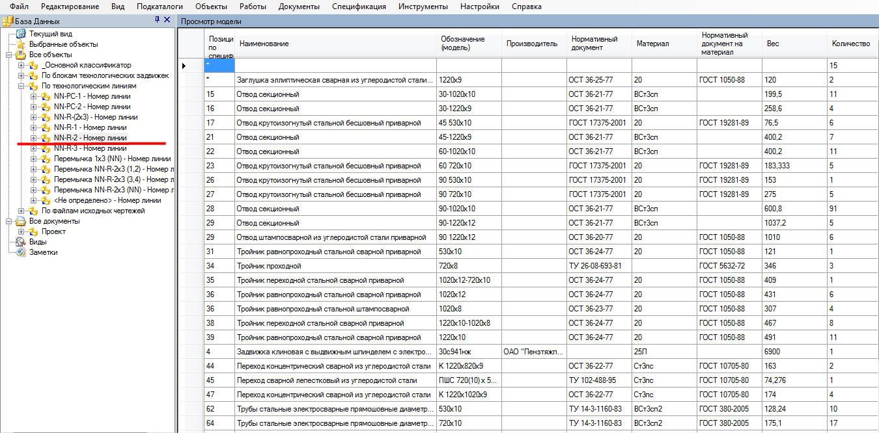Click the Просмотр модели panel title

(211, 21)
